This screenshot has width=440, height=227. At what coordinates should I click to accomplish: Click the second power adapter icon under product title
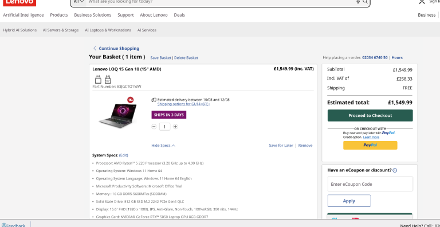coord(108,80)
